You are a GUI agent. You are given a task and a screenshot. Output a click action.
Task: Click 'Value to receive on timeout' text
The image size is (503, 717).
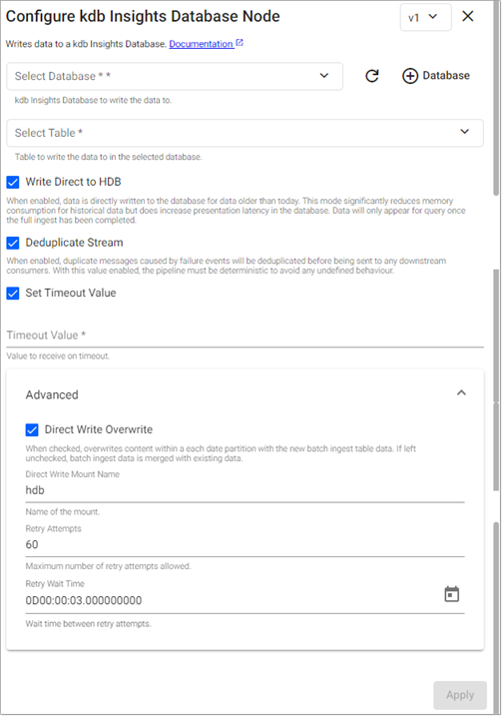pyautogui.click(x=58, y=357)
